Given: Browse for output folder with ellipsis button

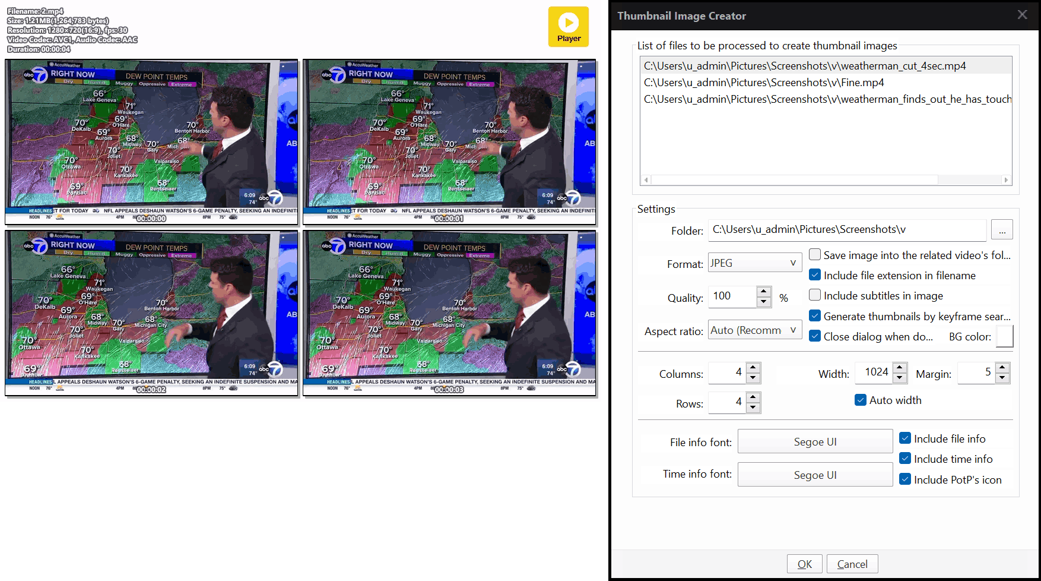Looking at the screenshot, I should click(x=1002, y=230).
